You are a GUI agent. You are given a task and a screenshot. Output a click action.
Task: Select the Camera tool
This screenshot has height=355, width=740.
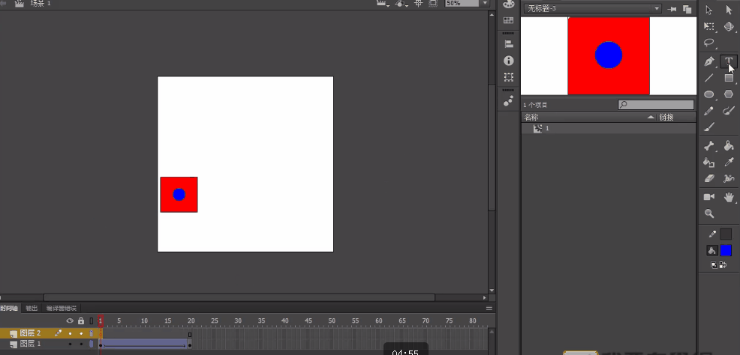coord(708,197)
